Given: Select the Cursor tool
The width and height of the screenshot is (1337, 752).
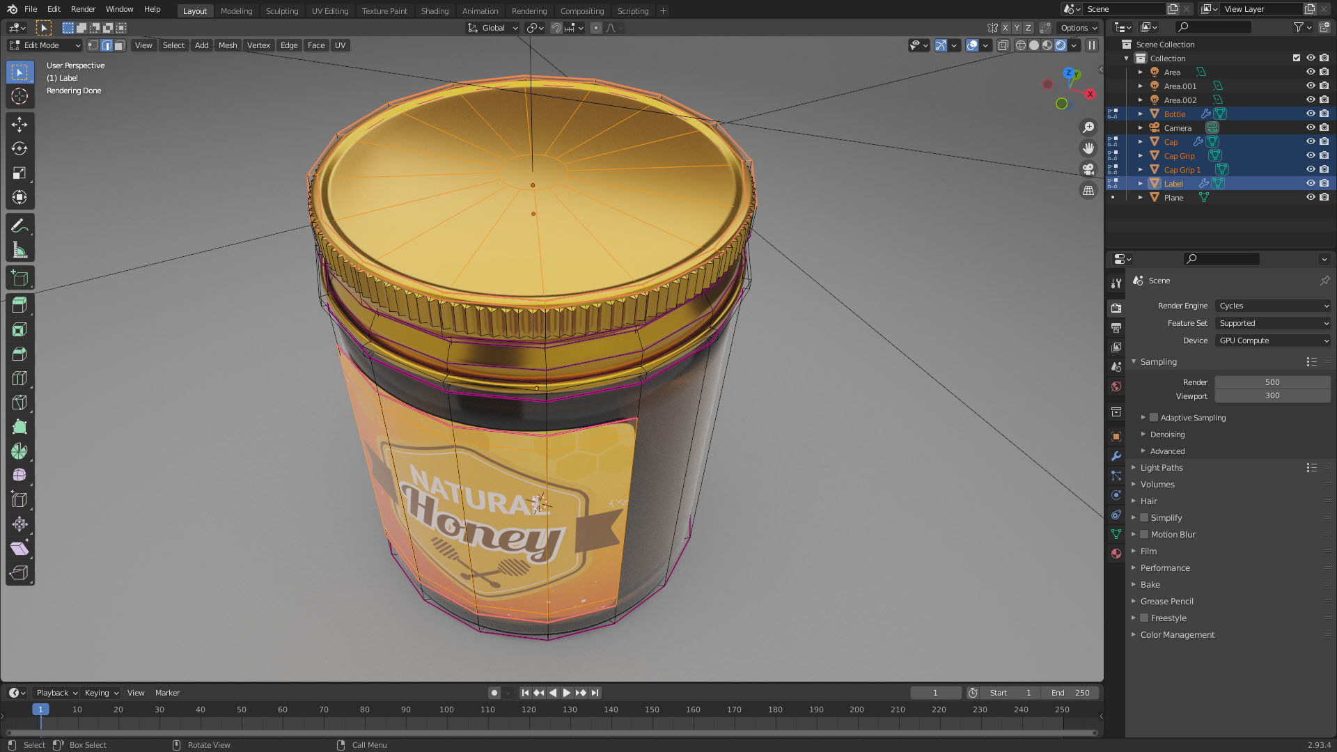Looking at the screenshot, I should tap(19, 96).
